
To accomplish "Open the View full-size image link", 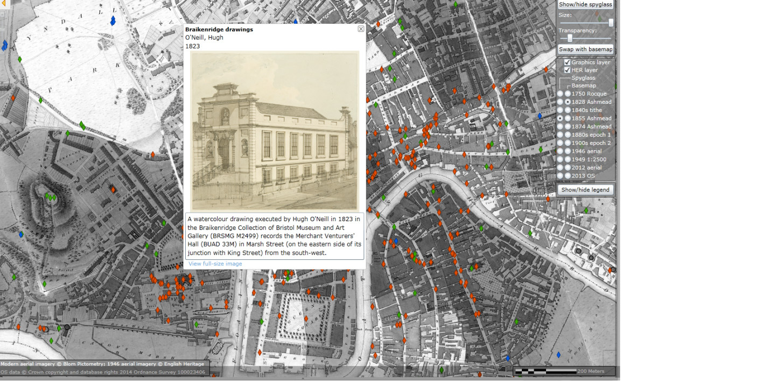I will point(215,264).
